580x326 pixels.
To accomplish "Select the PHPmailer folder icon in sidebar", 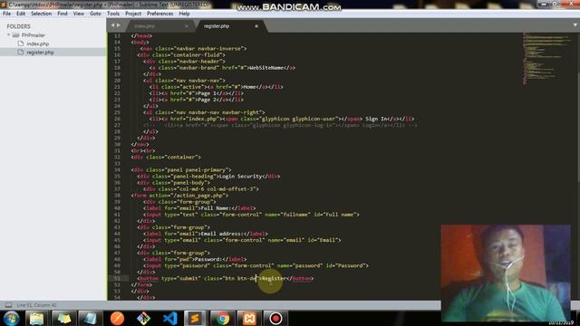I will coord(15,35).
